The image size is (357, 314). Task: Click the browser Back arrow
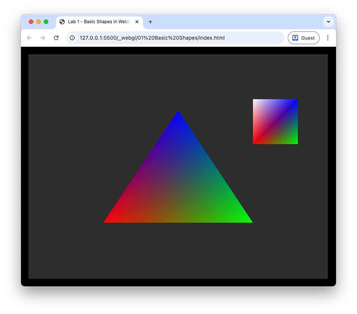point(29,38)
